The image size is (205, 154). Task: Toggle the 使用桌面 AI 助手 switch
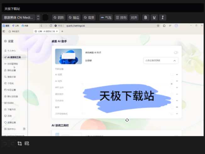176,53
